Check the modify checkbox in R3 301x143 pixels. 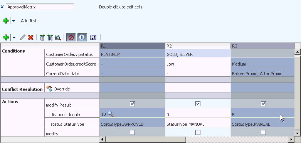point(263,132)
